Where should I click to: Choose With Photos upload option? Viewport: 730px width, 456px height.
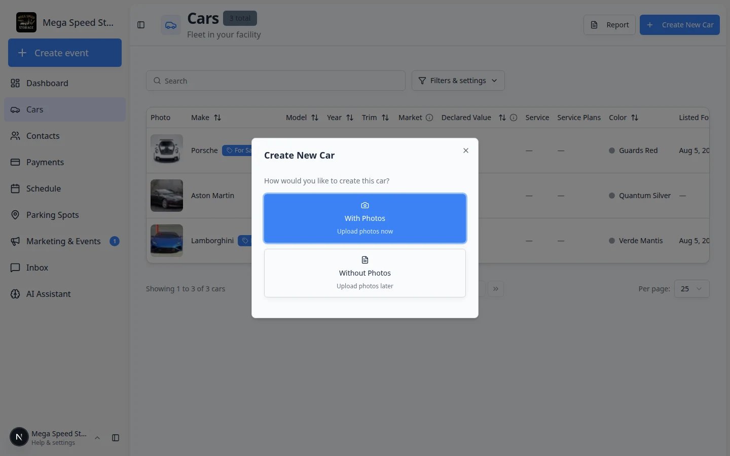tap(365, 218)
